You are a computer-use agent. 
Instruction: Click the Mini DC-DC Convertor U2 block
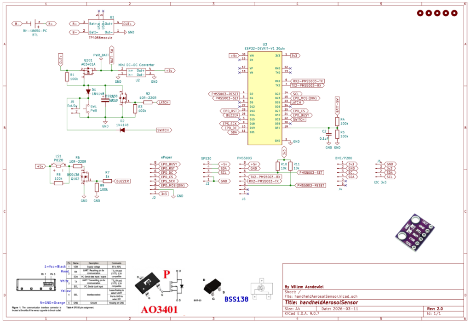coord(138,72)
